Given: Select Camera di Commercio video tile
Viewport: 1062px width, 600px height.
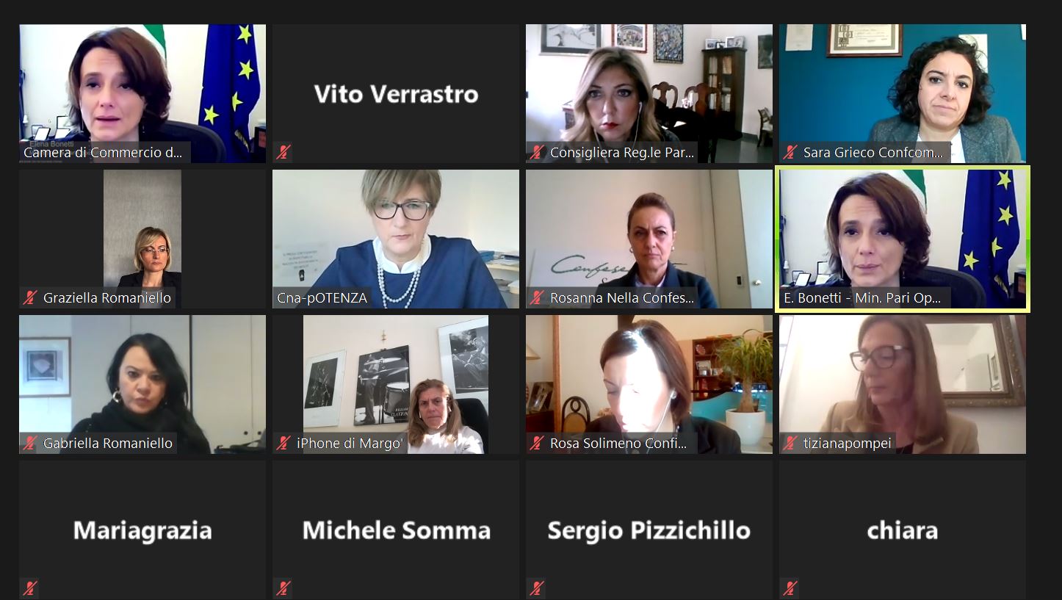Looking at the screenshot, I should (142, 93).
